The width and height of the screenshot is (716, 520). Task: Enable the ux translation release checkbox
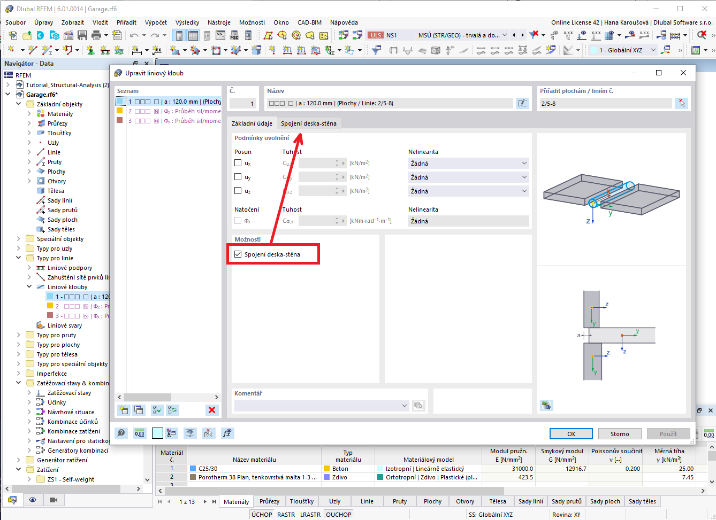[238, 163]
